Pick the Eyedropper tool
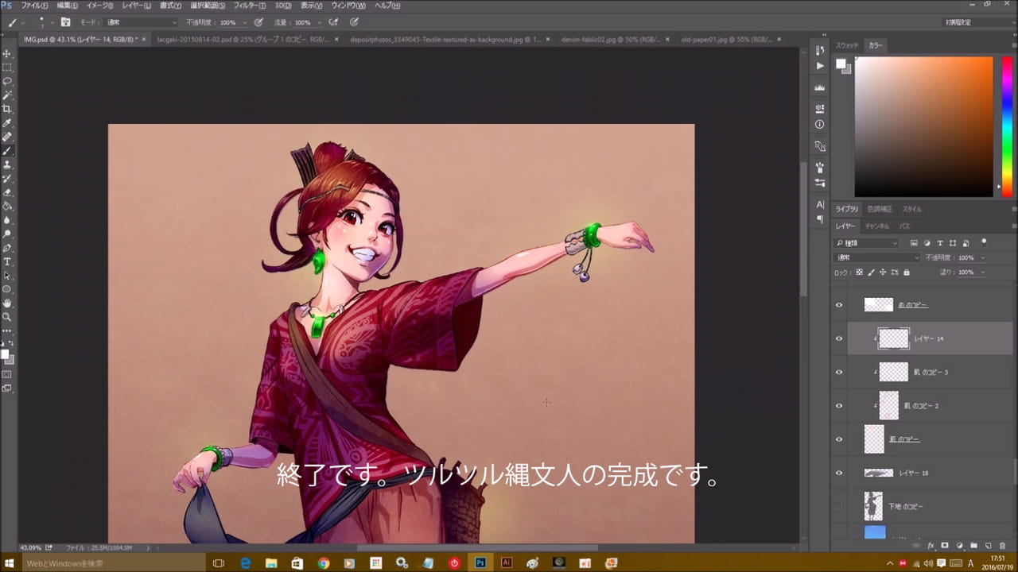 pyautogui.click(x=7, y=123)
